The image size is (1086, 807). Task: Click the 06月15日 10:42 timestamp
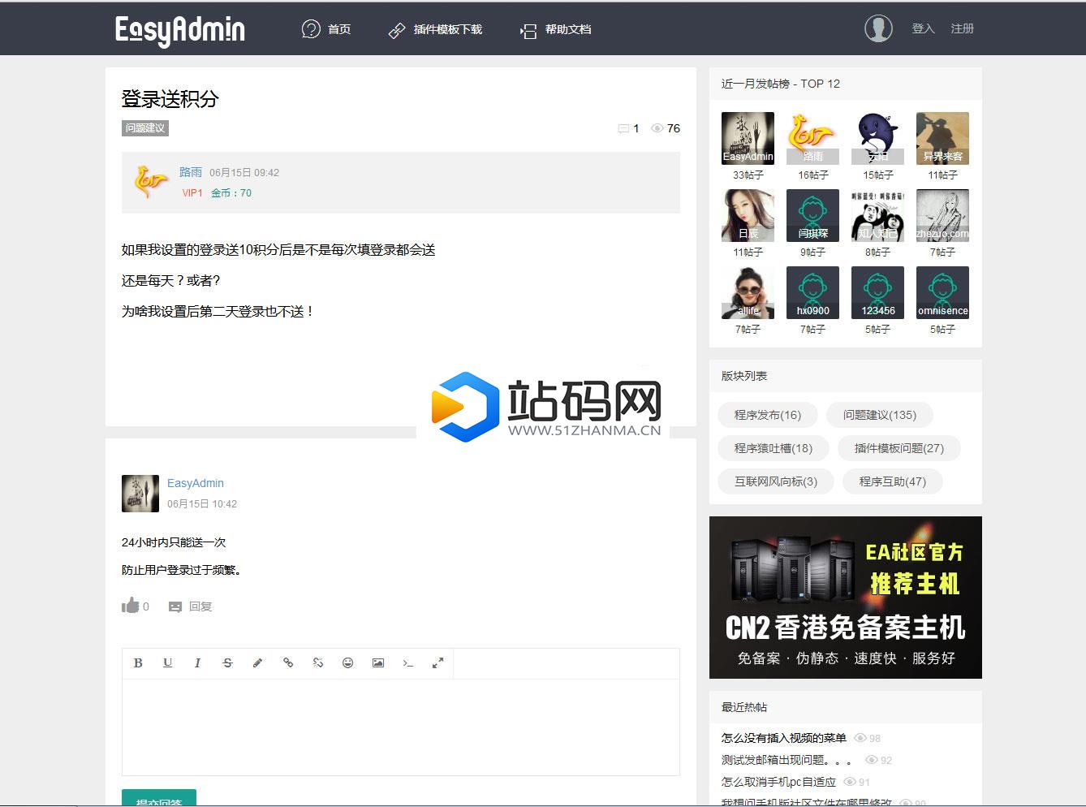[x=202, y=504]
